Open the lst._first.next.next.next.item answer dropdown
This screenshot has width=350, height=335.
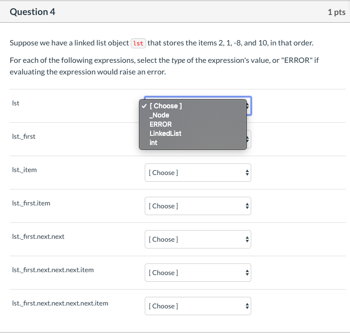point(198,273)
